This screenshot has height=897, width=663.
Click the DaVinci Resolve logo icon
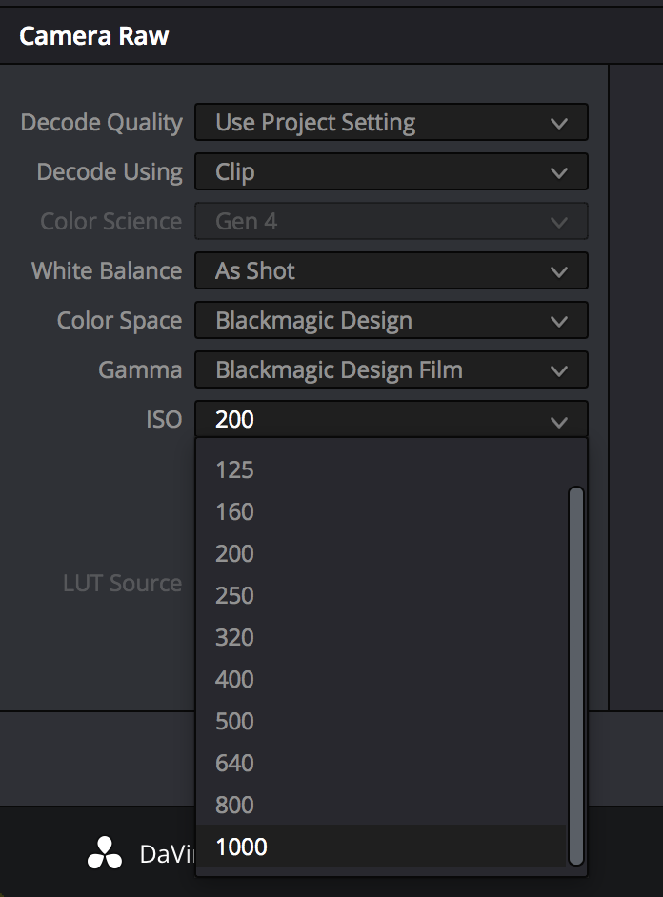(106, 853)
